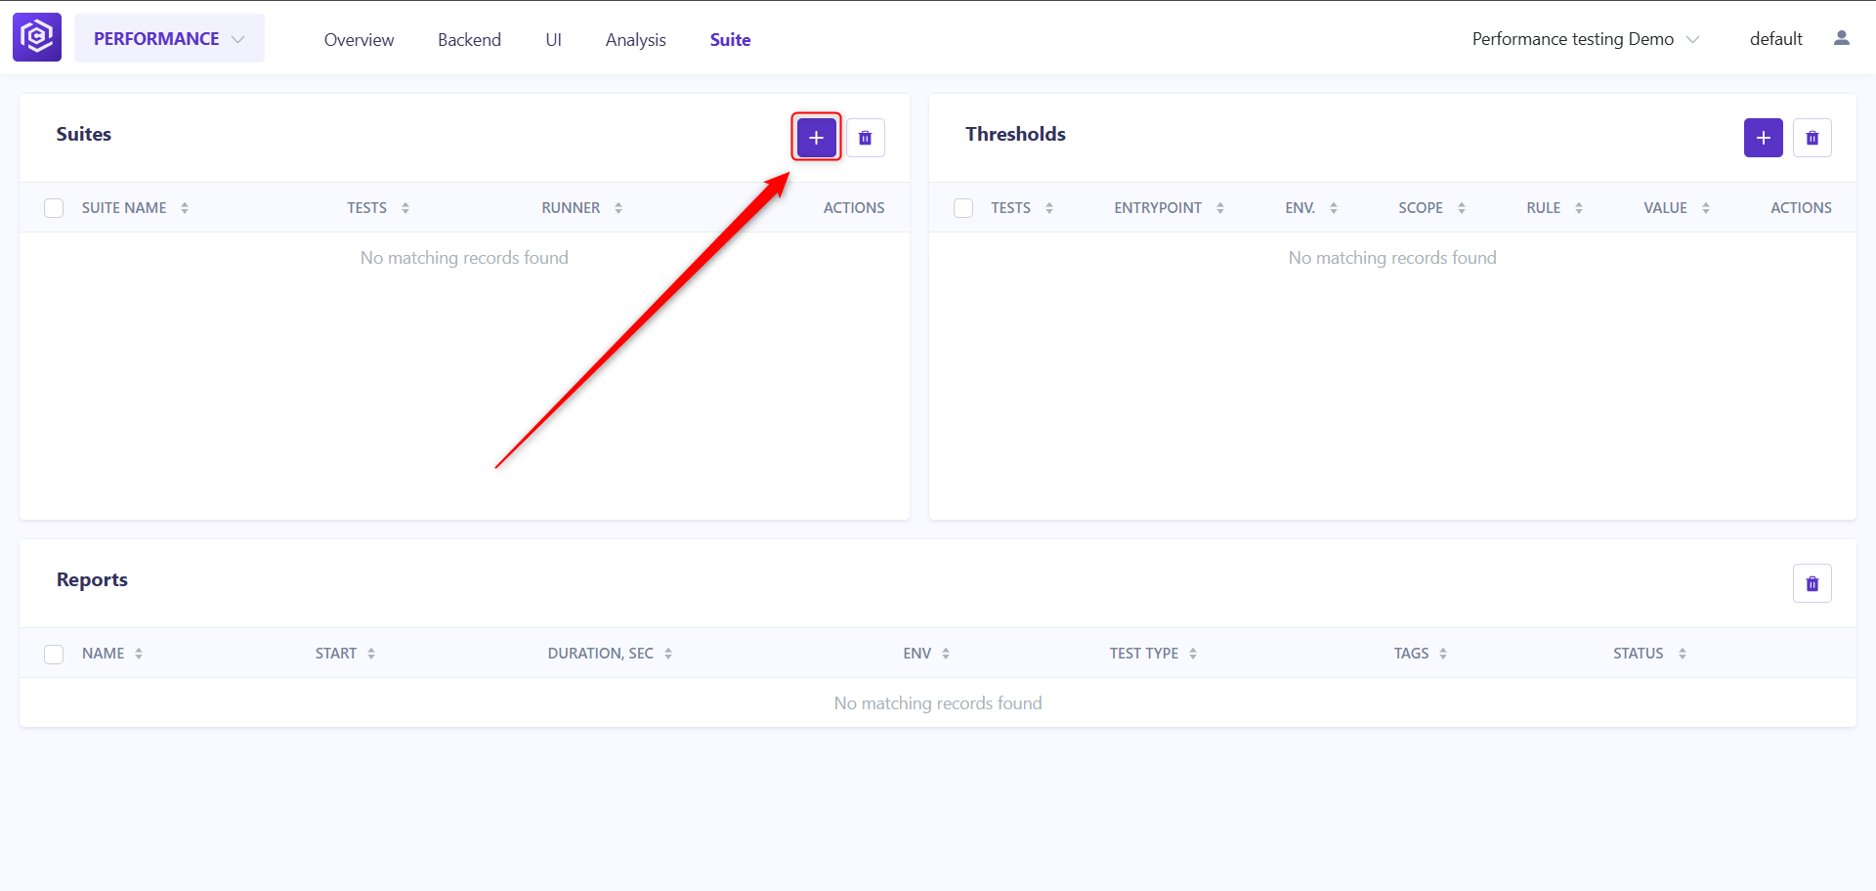
Task: Add a new threshold with plus button
Action: point(1763,138)
